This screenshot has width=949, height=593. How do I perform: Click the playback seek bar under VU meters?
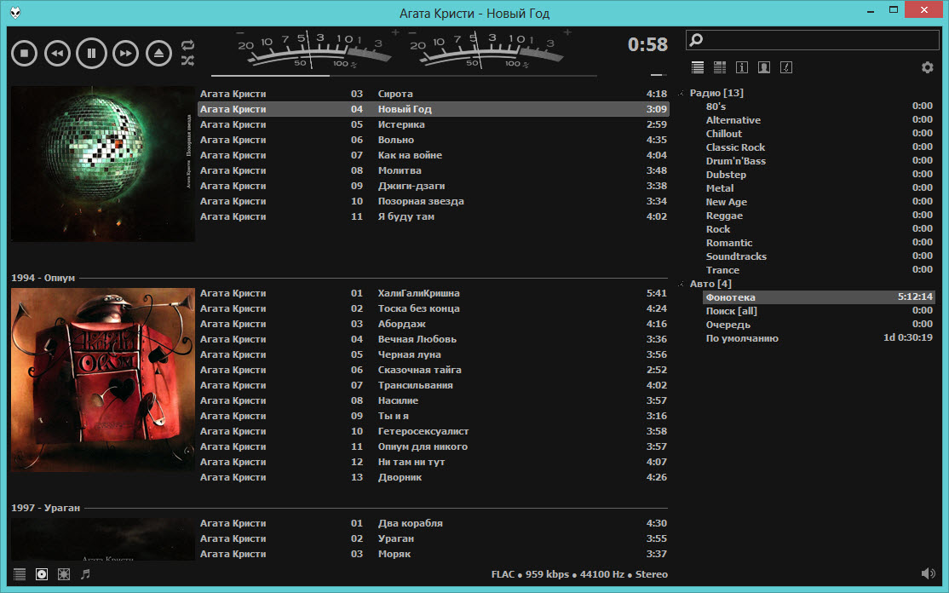(426, 75)
